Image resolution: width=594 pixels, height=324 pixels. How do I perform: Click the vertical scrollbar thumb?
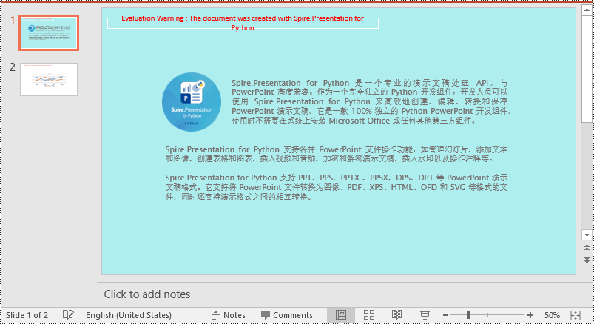pyautogui.click(x=587, y=69)
